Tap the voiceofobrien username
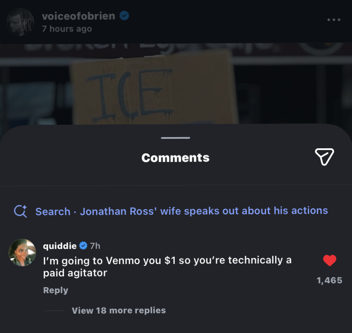Screen dimensions: 352x333 78,16
